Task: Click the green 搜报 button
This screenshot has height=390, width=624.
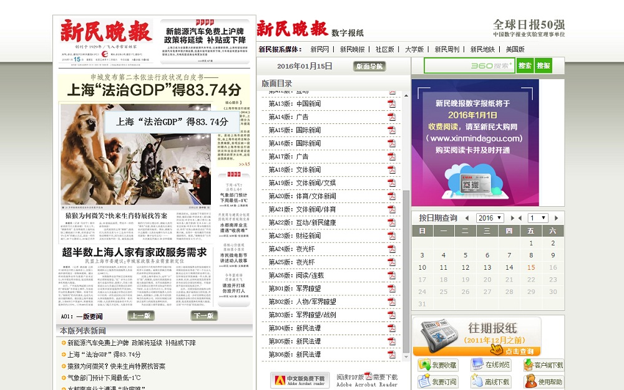Action: click(x=544, y=65)
